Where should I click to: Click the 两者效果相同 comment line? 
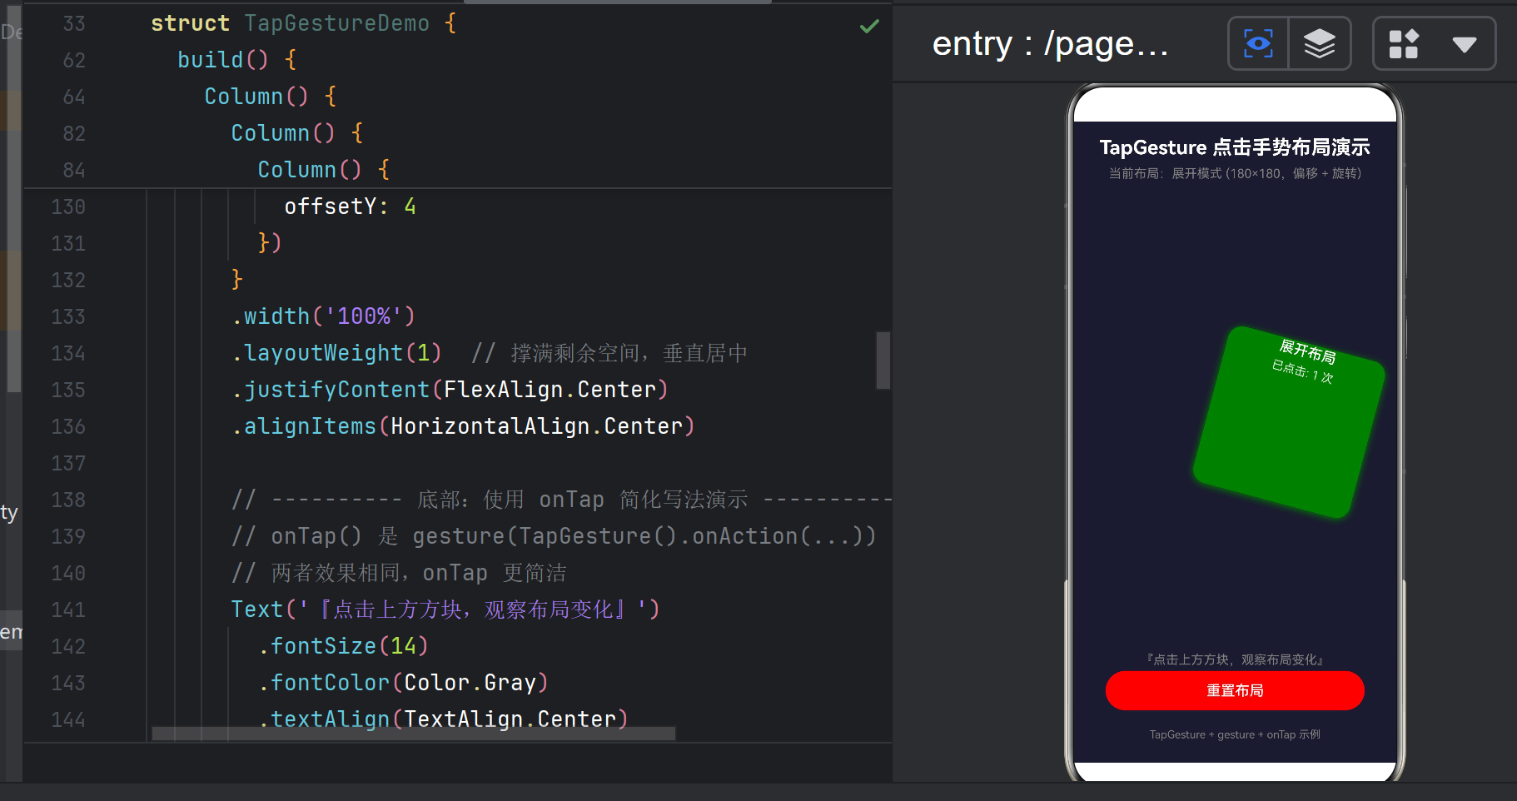click(399, 573)
